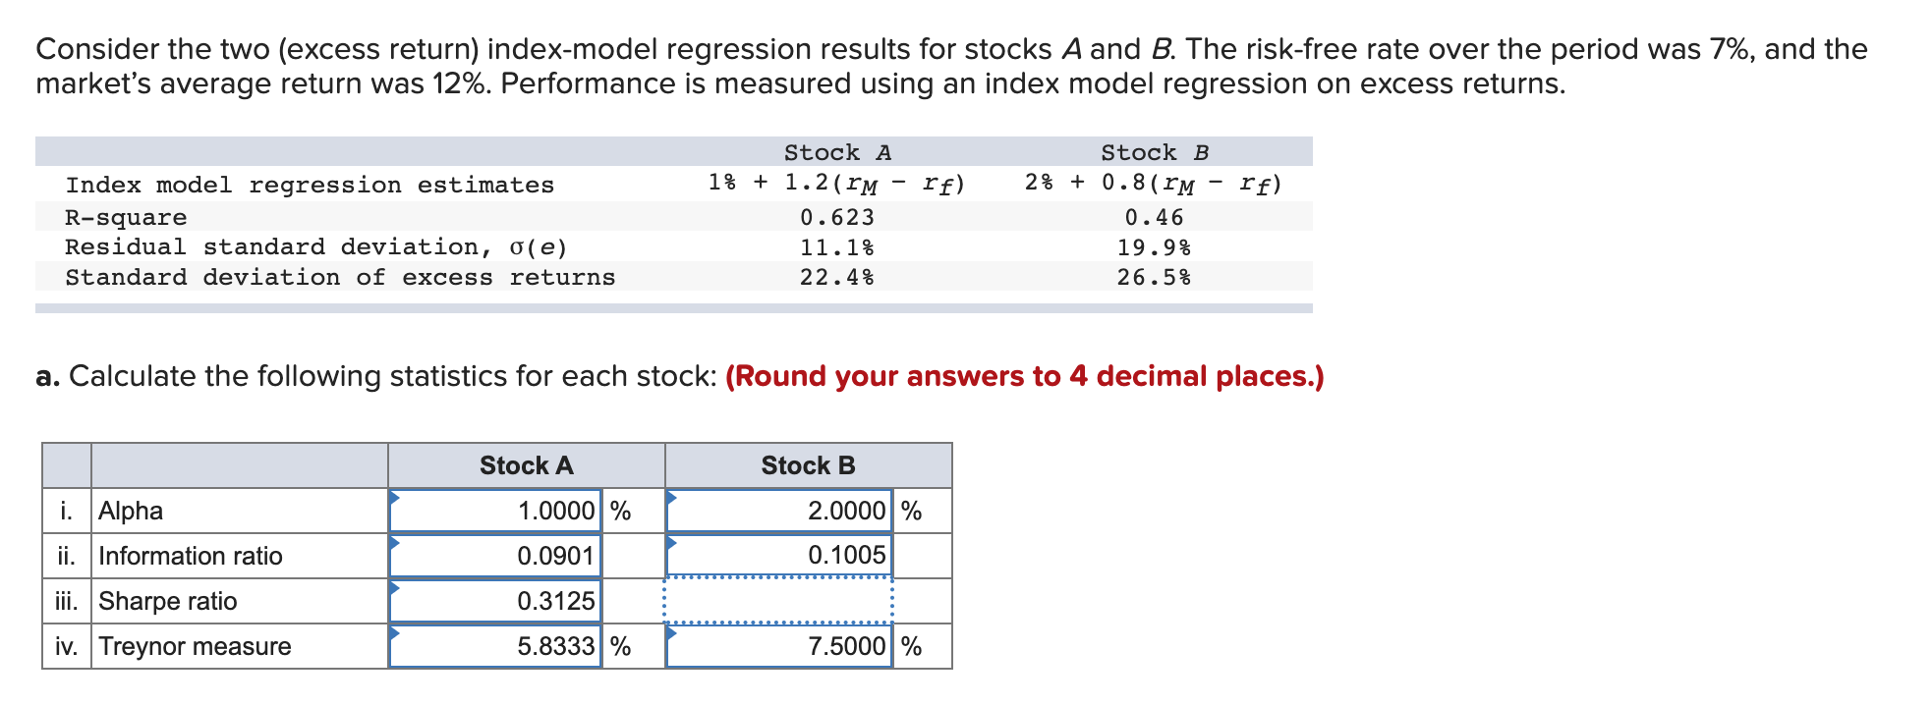The width and height of the screenshot is (1932, 705).
Task: Select the Information ratio field for Stock A
Action: [x=496, y=555]
